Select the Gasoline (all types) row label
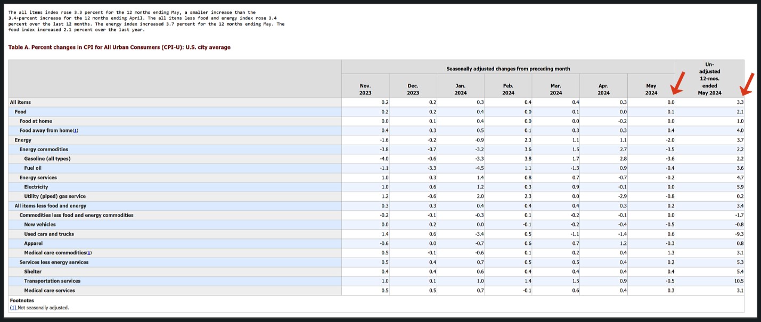This screenshot has height=322, width=761. pos(47,159)
